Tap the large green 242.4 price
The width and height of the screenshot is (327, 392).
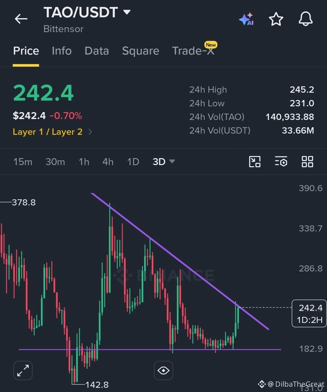tap(43, 93)
